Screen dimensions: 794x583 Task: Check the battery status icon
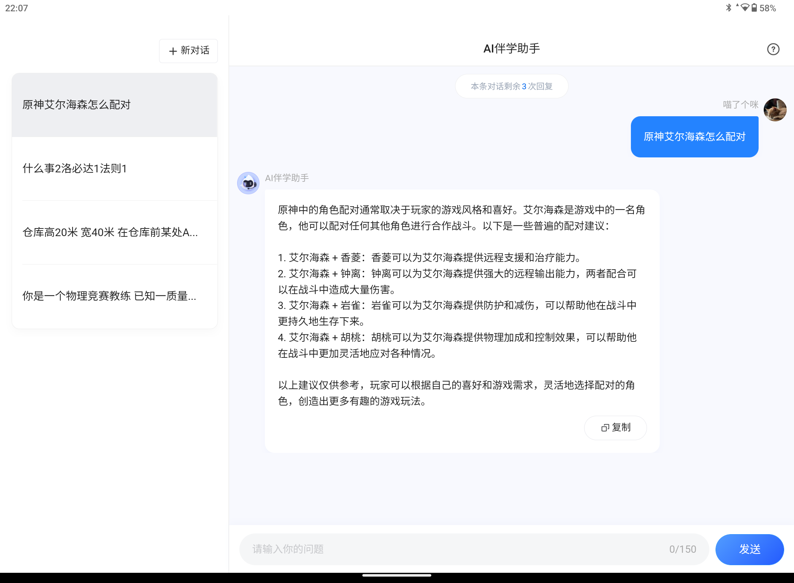[x=754, y=8]
